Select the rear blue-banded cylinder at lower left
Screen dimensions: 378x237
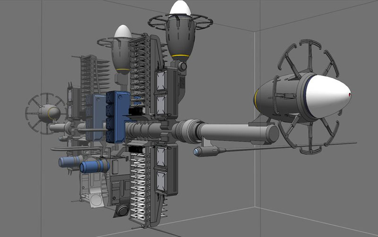(71, 162)
